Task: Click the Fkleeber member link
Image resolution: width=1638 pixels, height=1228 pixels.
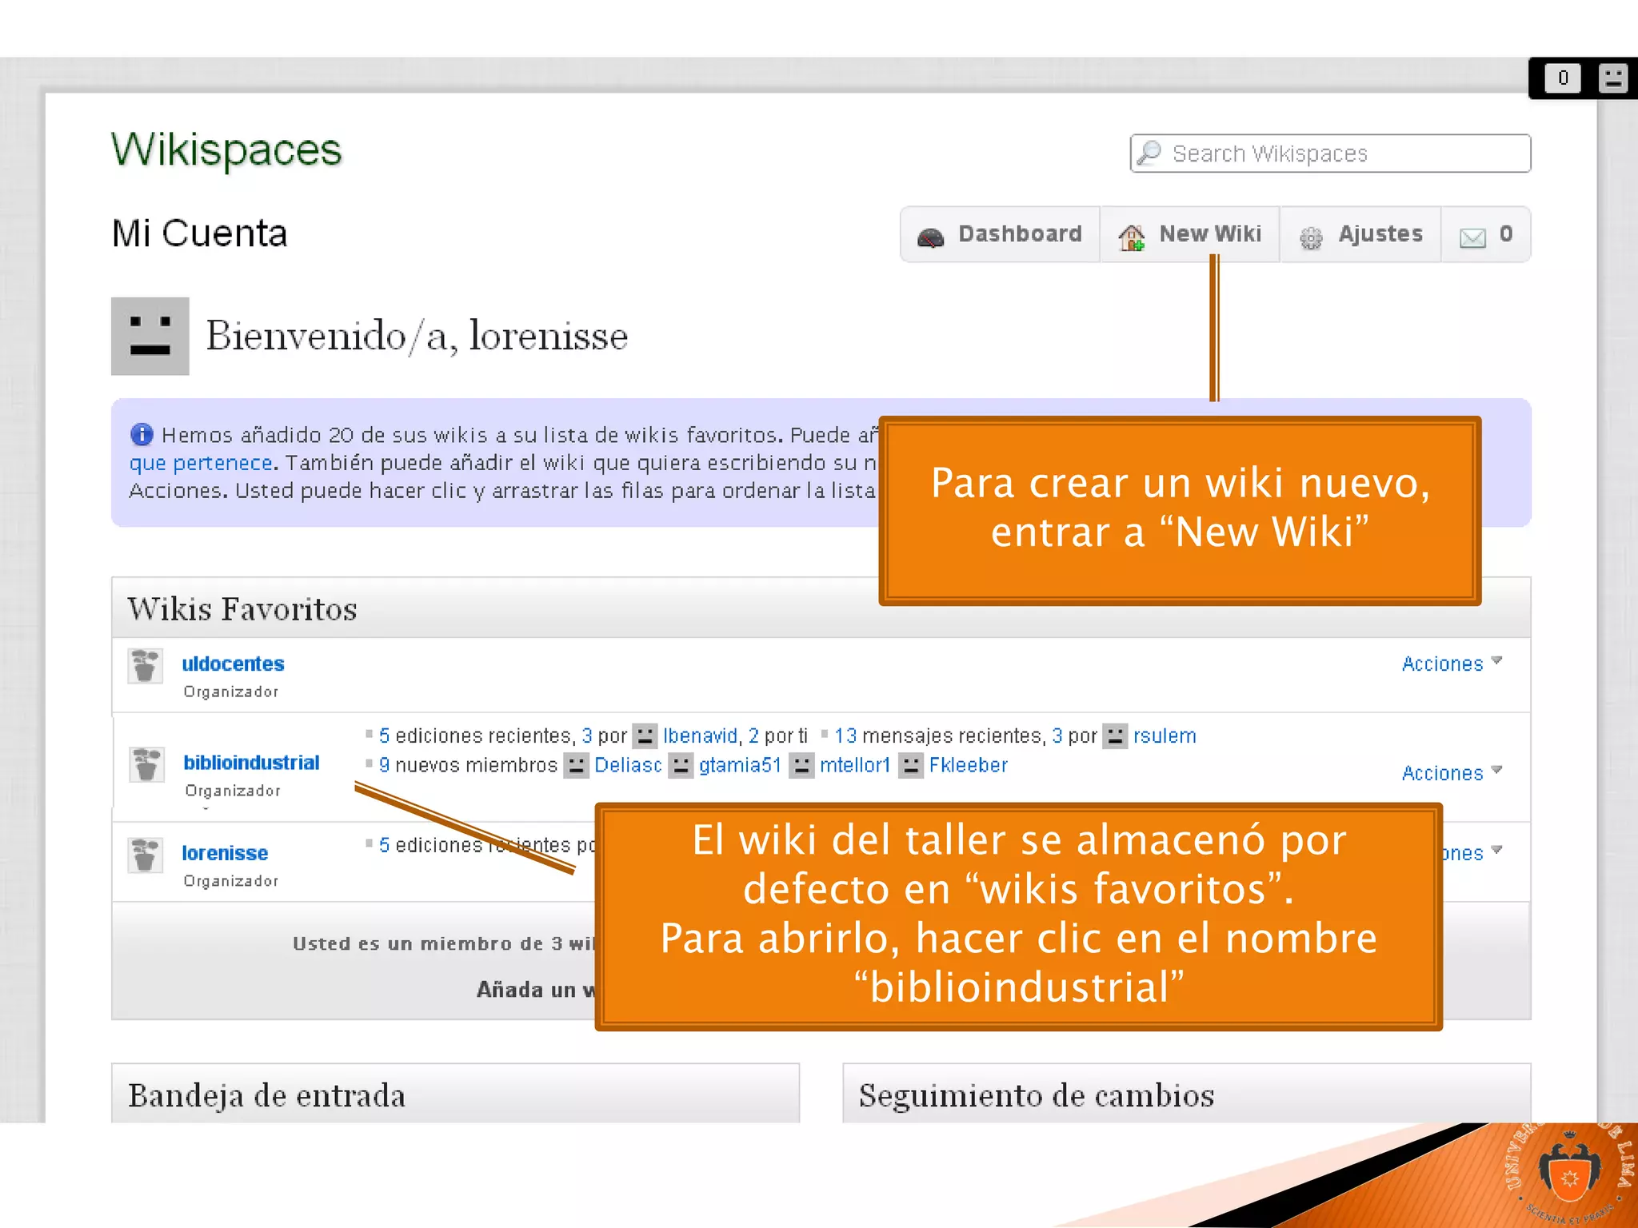Action: tap(968, 765)
